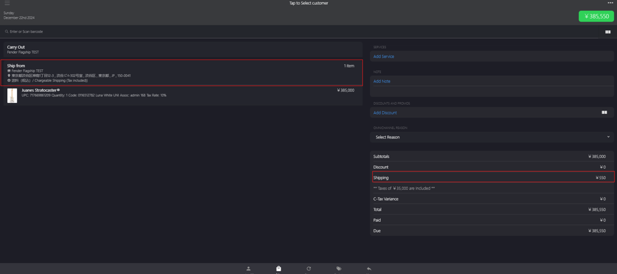617x274 pixels.
Task: Click the Taxes of ¥35,000 included note
Action: (404, 188)
